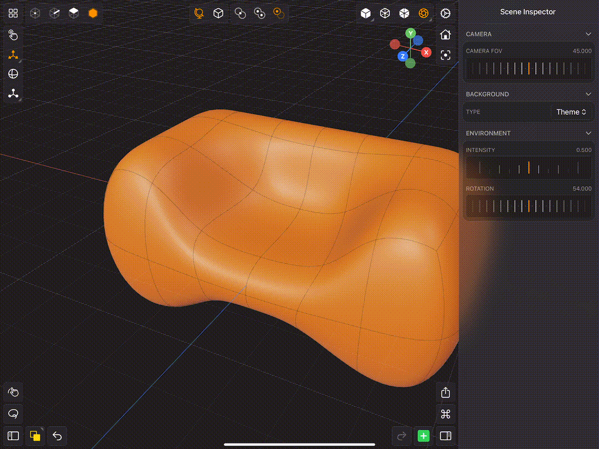
Task: Redo the last action
Action: pyautogui.click(x=401, y=436)
